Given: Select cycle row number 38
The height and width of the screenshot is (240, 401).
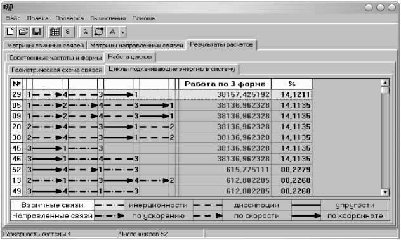Looking at the screenshot, I should coord(161,137).
